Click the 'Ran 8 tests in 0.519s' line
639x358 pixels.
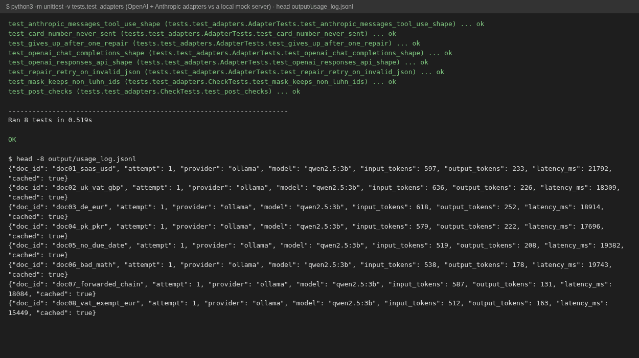(x=50, y=120)
